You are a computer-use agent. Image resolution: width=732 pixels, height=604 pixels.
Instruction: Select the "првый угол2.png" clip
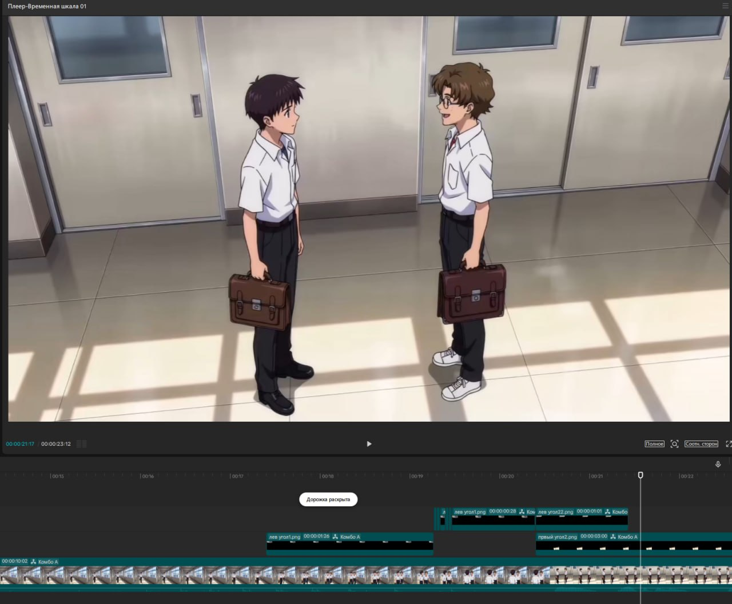pos(634,544)
